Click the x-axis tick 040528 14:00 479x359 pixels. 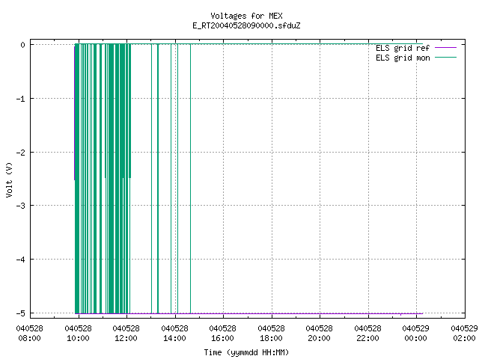[x=174, y=334]
